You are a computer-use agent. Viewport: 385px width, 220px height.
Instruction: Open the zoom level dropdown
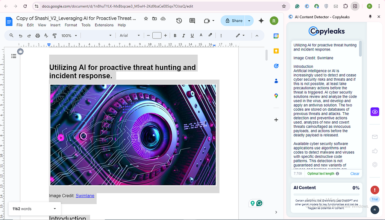click(69, 36)
